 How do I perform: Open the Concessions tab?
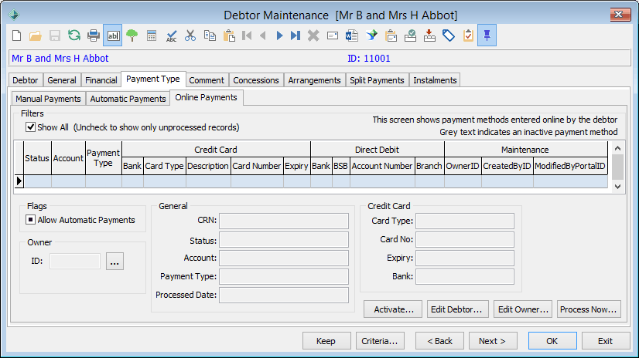point(256,80)
